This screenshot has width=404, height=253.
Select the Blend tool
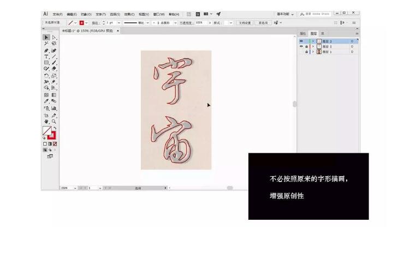point(54,101)
